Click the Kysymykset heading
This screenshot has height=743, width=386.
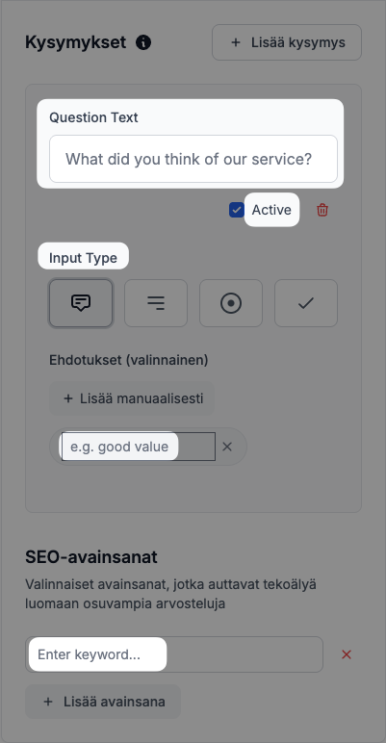[x=76, y=42]
